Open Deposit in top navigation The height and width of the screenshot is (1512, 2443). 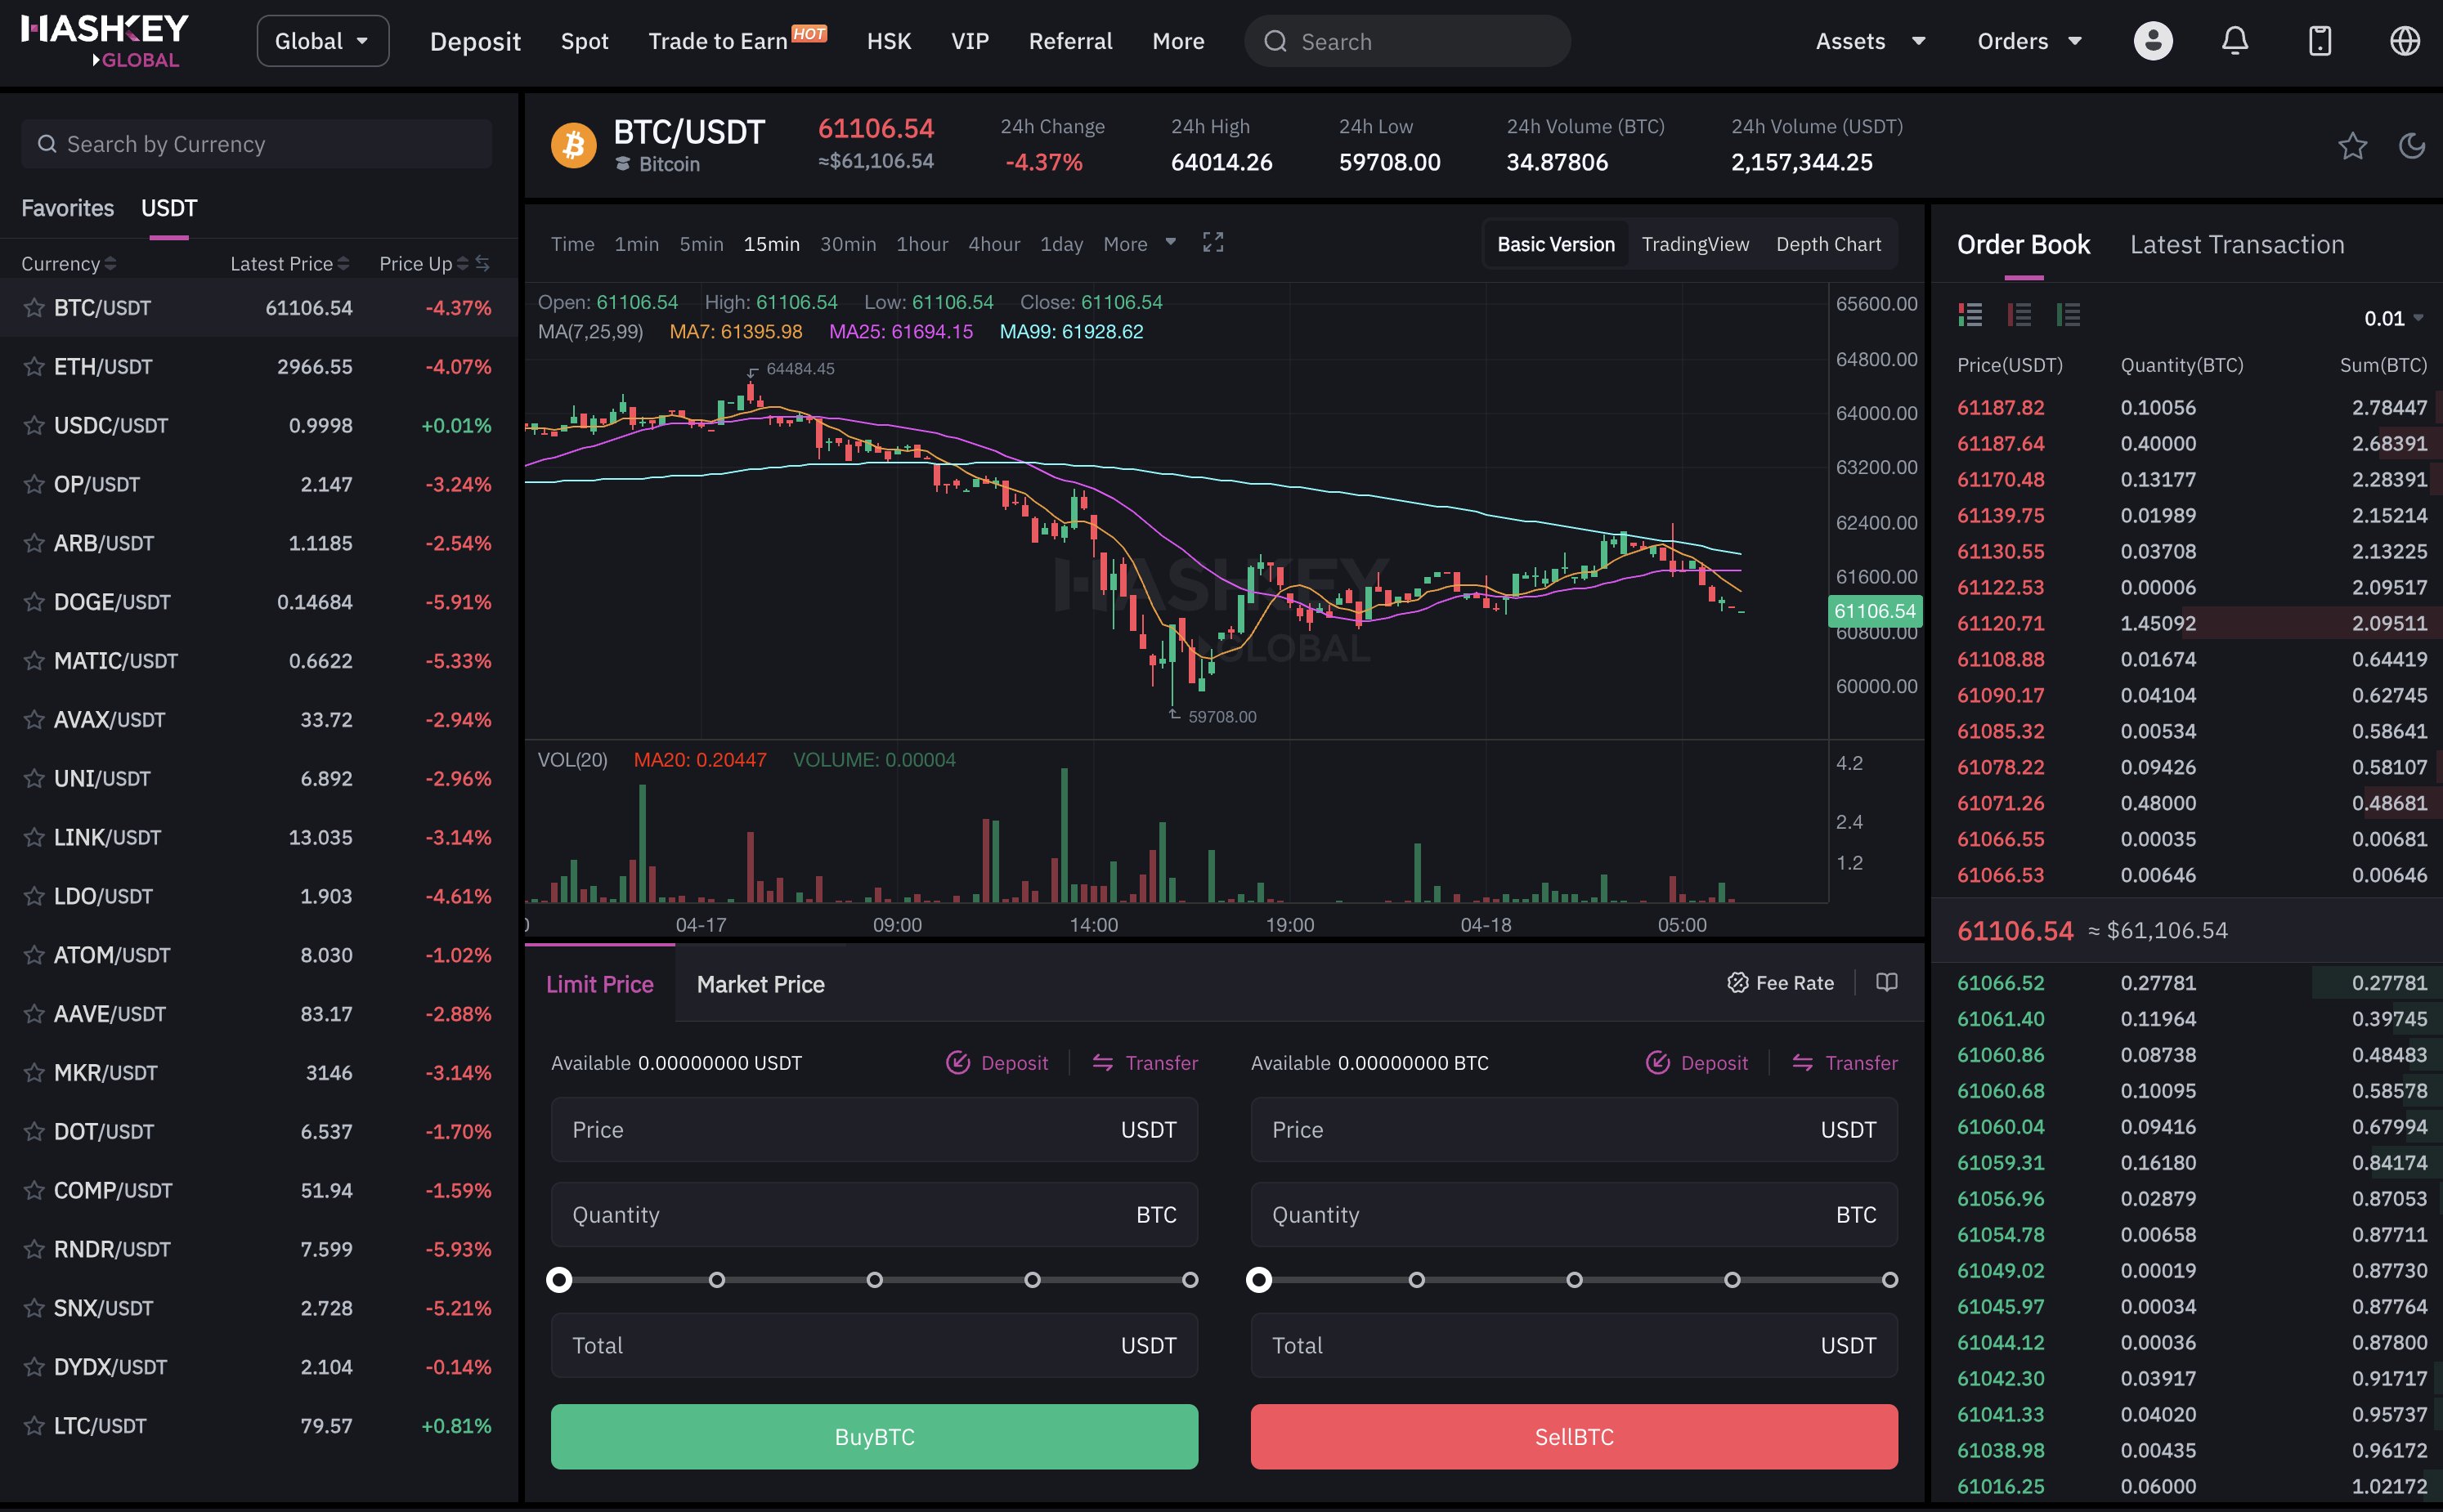pyautogui.click(x=475, y=41)
